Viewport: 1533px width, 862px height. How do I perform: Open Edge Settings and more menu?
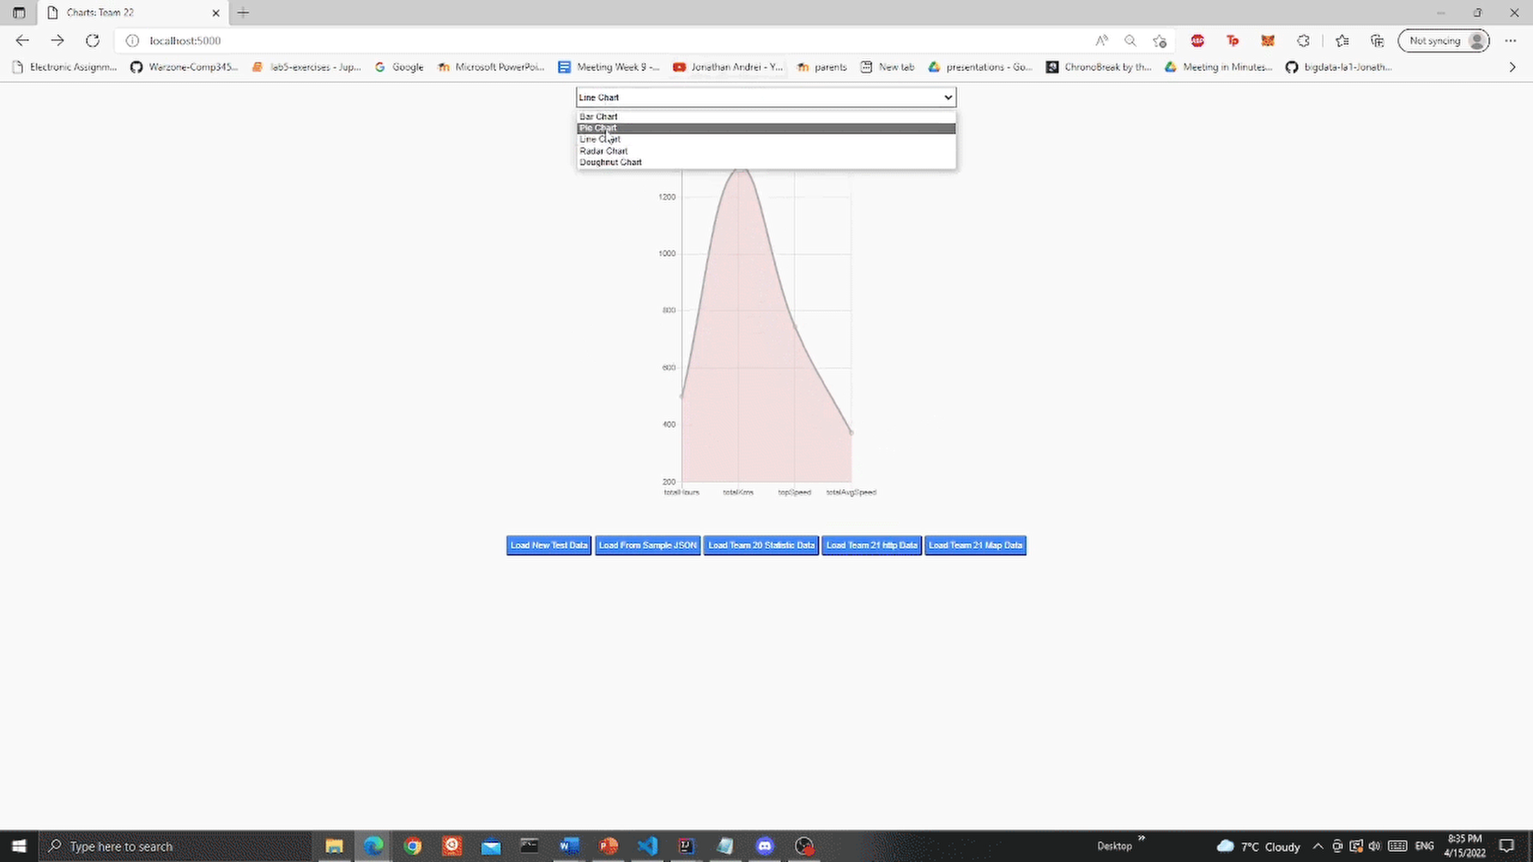pos(1511,41)
